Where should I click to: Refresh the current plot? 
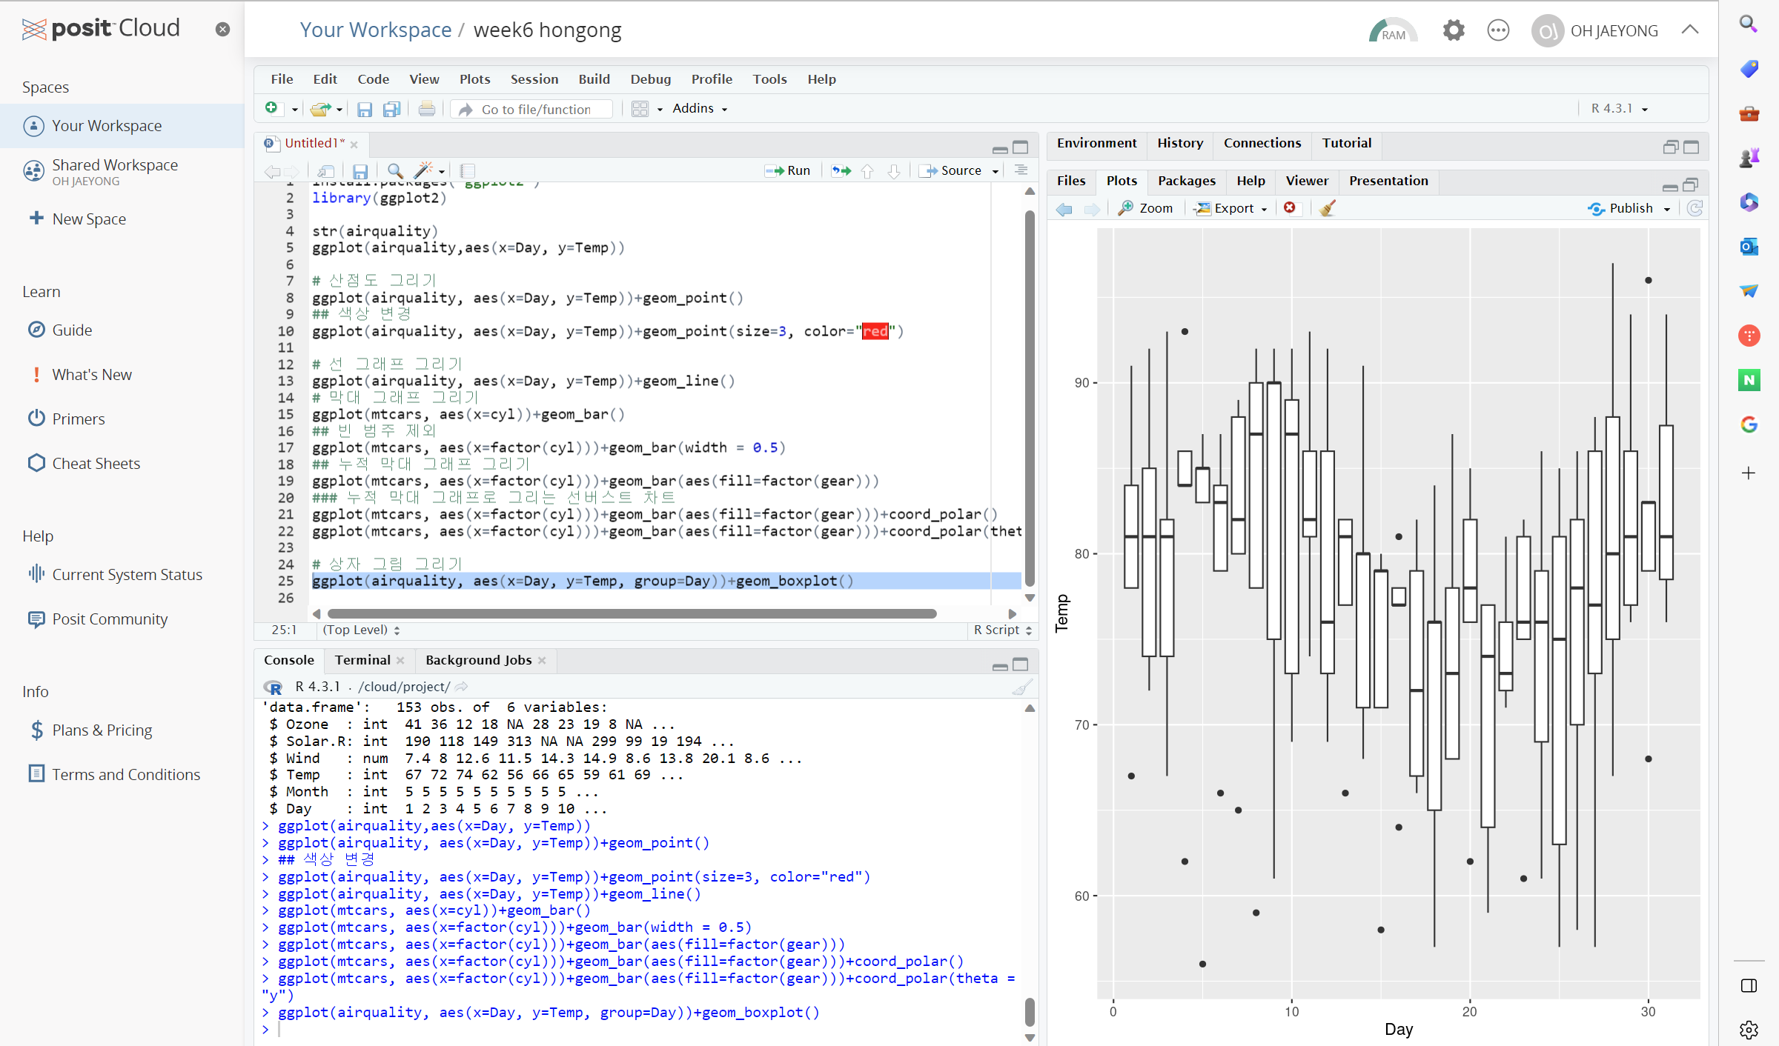1694,208
